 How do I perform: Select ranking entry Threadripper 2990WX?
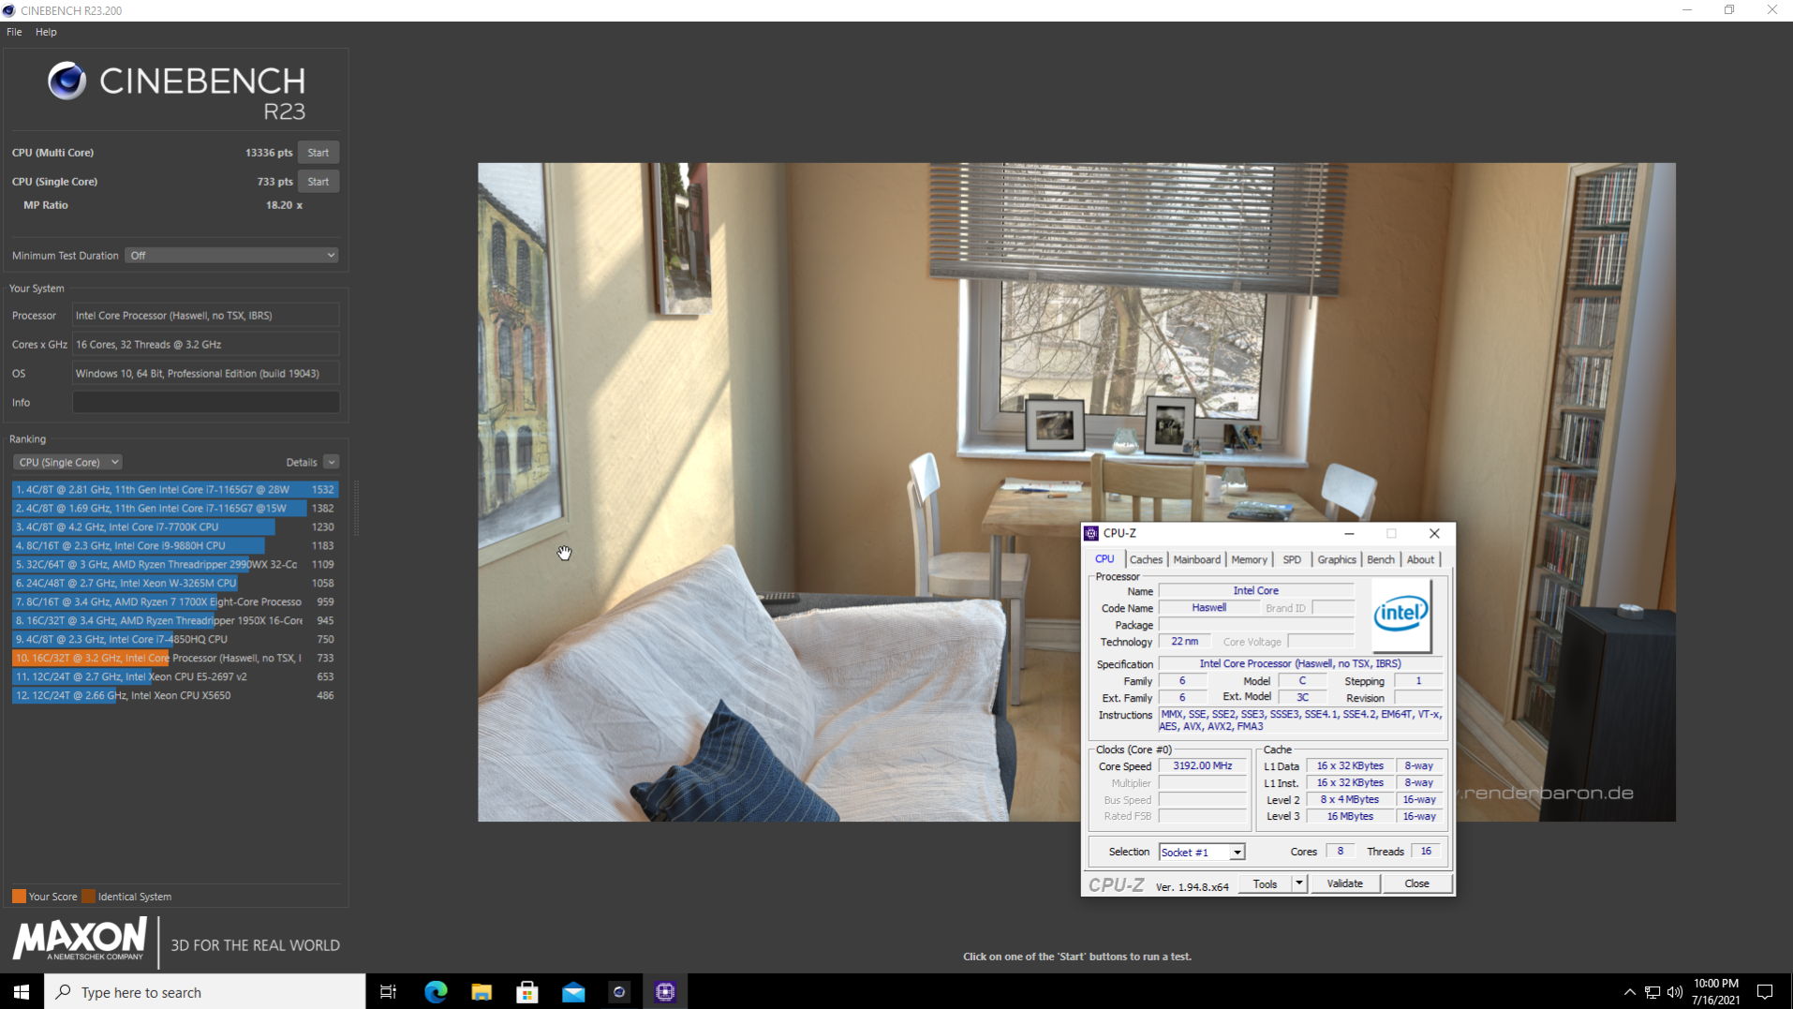[175, 565]
